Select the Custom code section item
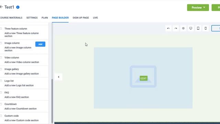 (x=24, y=118)
